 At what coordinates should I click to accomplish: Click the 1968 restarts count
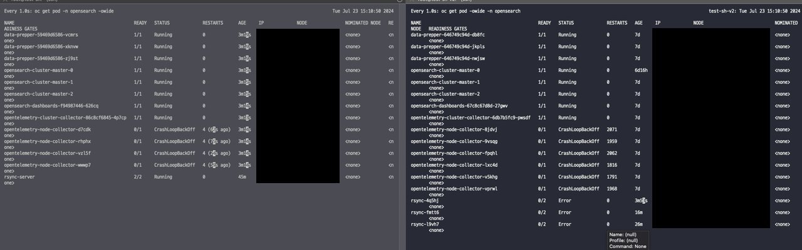(x=612, y=189)
